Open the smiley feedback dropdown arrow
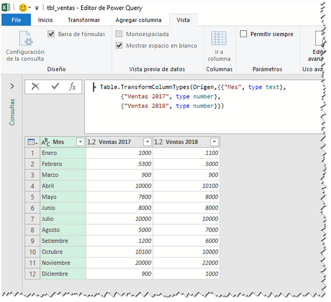Screen dimensions: 331x302 [30, 8]
